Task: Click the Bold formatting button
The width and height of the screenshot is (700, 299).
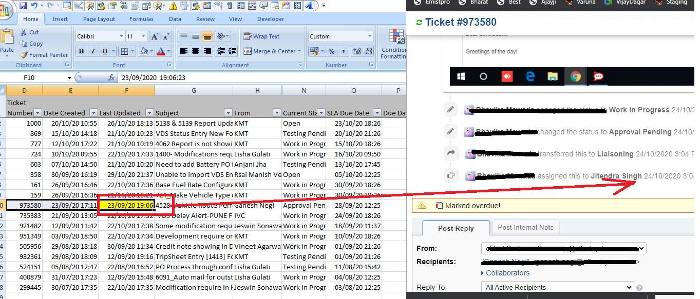Action: (x=81, y=51)
